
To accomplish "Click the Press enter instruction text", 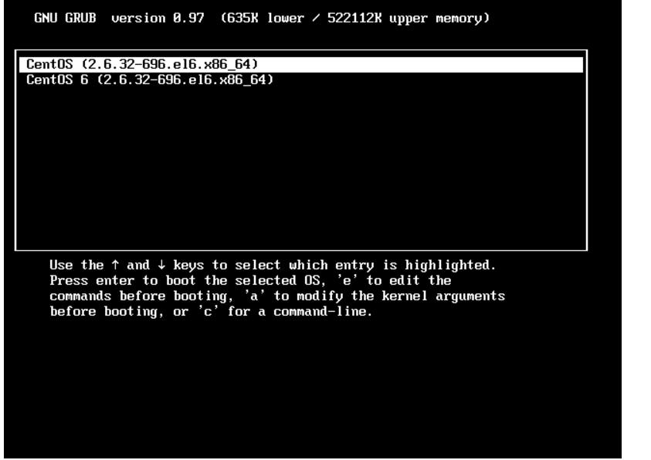I will [x=92, y=280].
